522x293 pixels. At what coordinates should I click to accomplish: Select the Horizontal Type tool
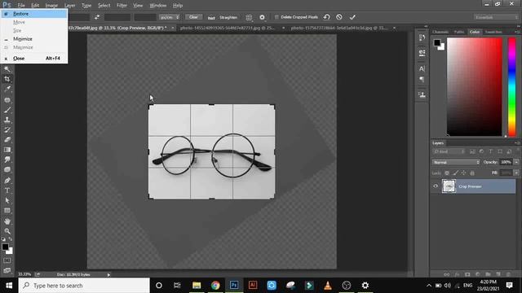point(7,190)
